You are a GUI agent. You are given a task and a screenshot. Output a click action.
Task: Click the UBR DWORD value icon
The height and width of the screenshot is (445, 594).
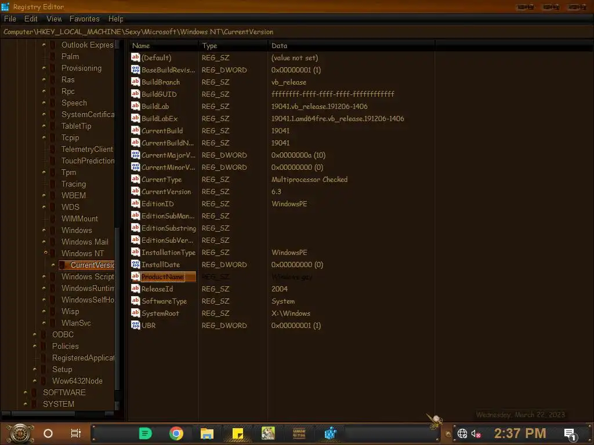135,325
